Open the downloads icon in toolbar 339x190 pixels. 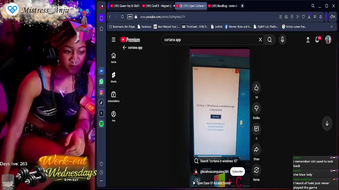(309, 17)
